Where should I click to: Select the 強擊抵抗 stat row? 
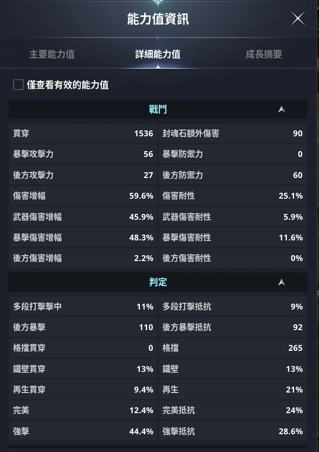[x=232, y=431]
